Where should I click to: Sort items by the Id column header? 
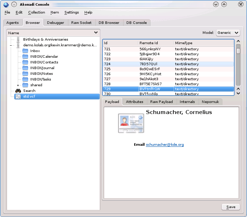point(120,43)
